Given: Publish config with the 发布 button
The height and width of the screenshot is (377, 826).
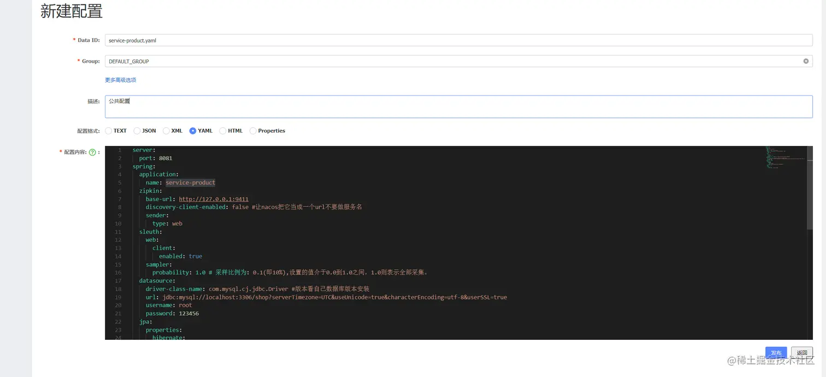Looking at the screenshot, I should pyautogui.click(x=776, y=353).
